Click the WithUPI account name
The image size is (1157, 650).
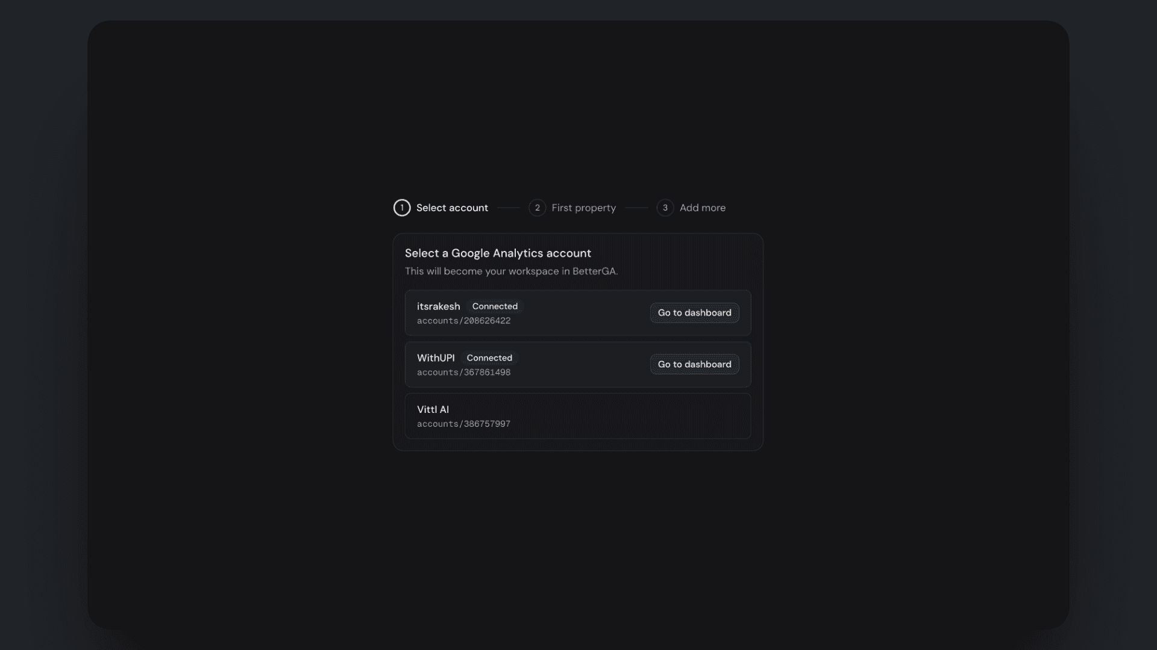coord(436,358)
